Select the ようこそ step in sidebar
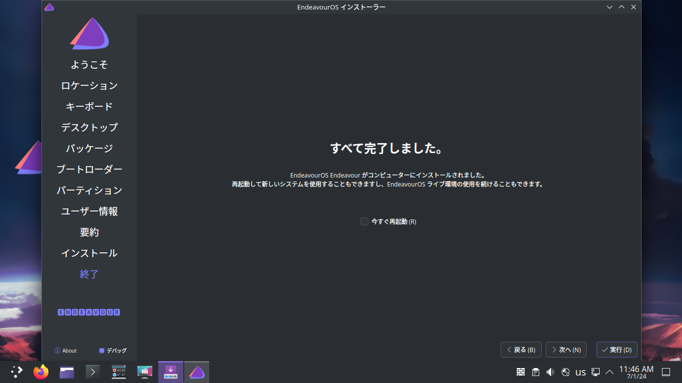This screenshot has height=383, width=682. coord(89,65)
